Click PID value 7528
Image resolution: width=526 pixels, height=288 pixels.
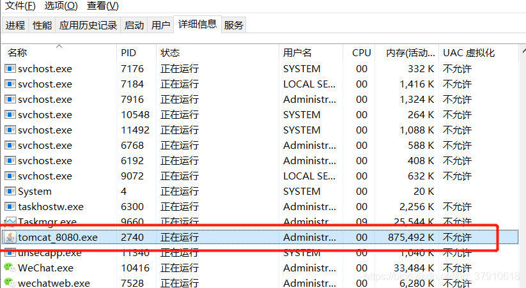(x=132, y=284)
